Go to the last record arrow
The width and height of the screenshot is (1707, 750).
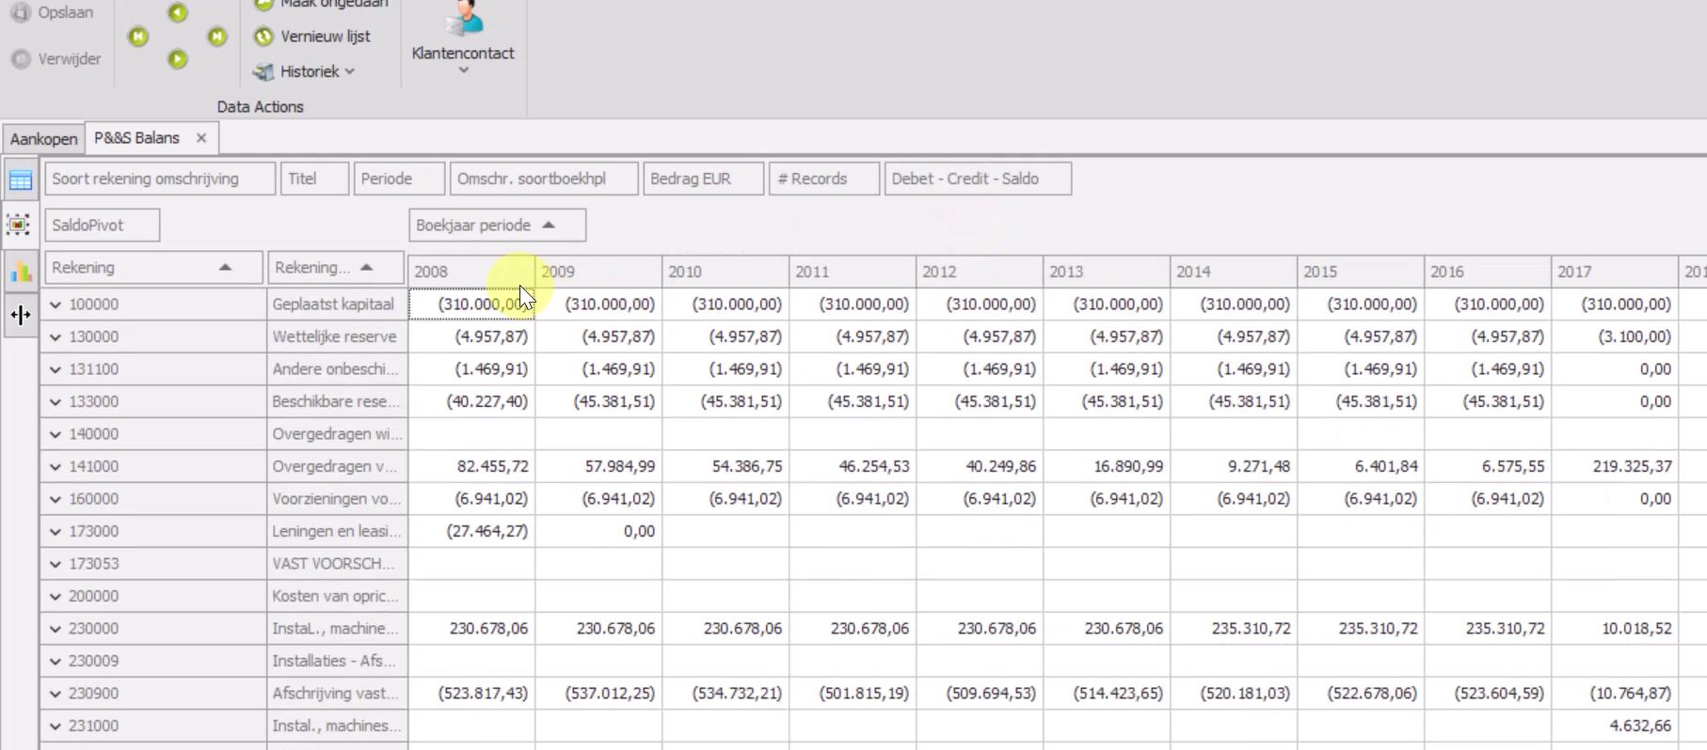[217, 37]
